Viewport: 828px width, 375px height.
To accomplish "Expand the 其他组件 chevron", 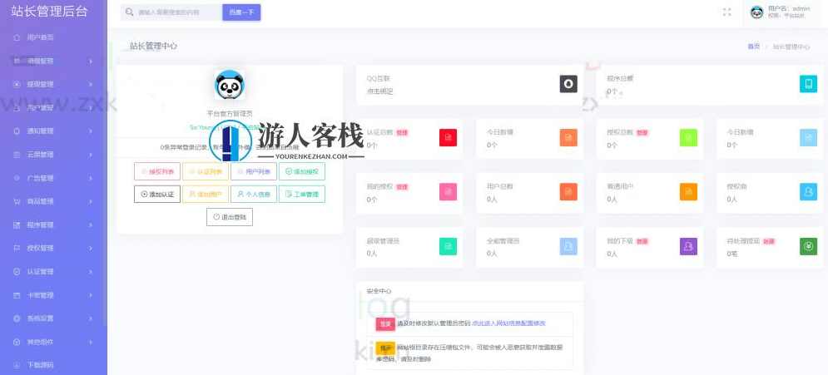I will 91,342.
